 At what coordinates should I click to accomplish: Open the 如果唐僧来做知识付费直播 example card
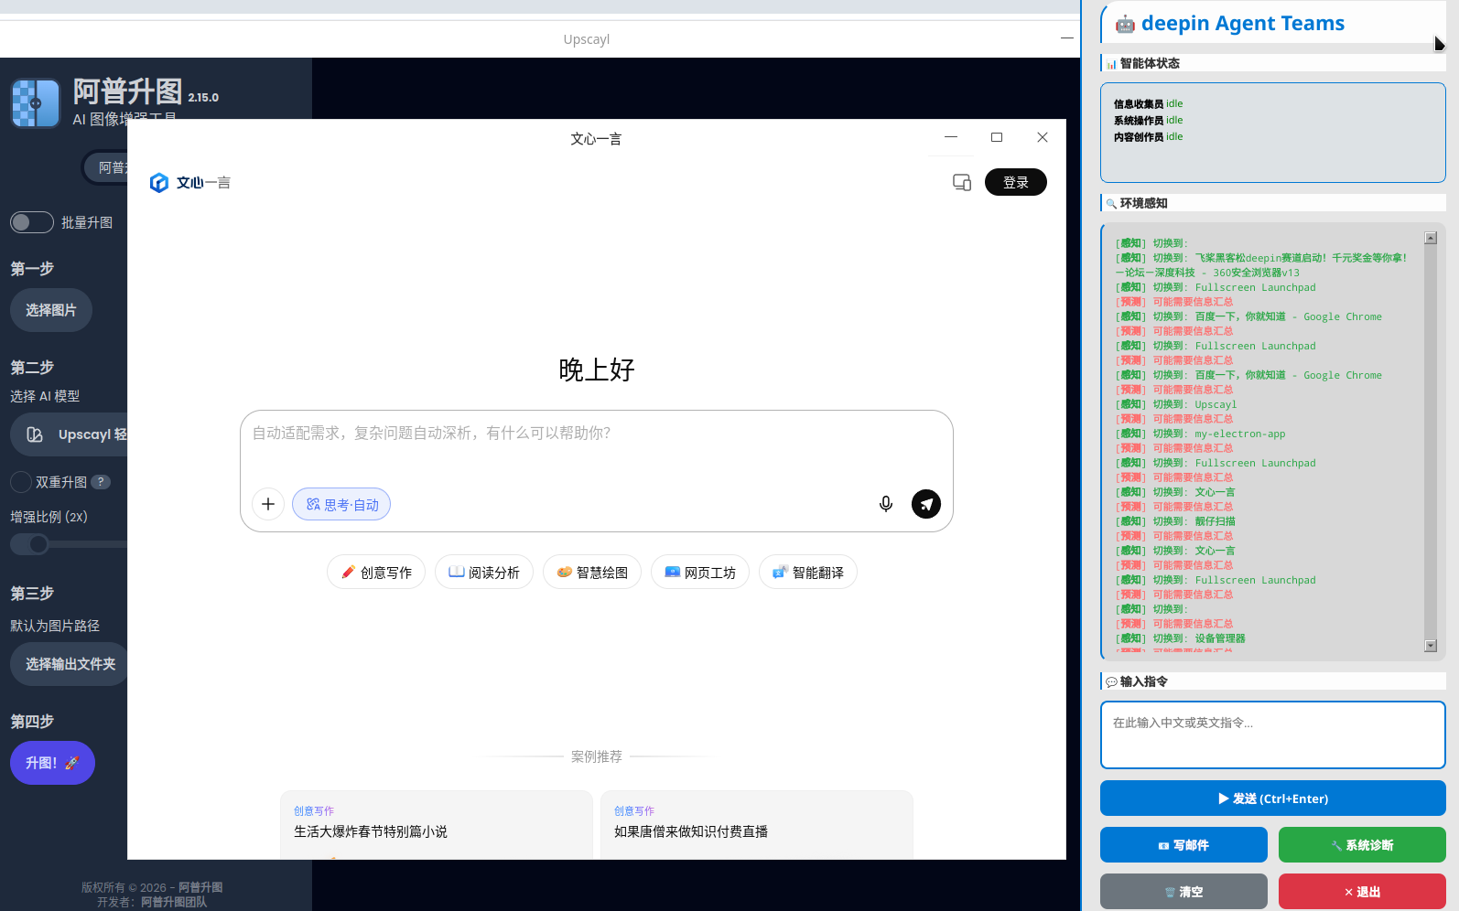tap(757, 825)
